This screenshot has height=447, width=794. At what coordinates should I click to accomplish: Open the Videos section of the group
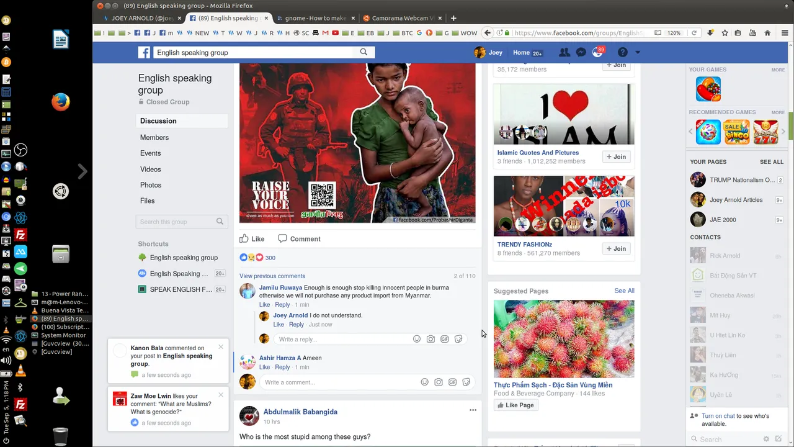(151, 169)
